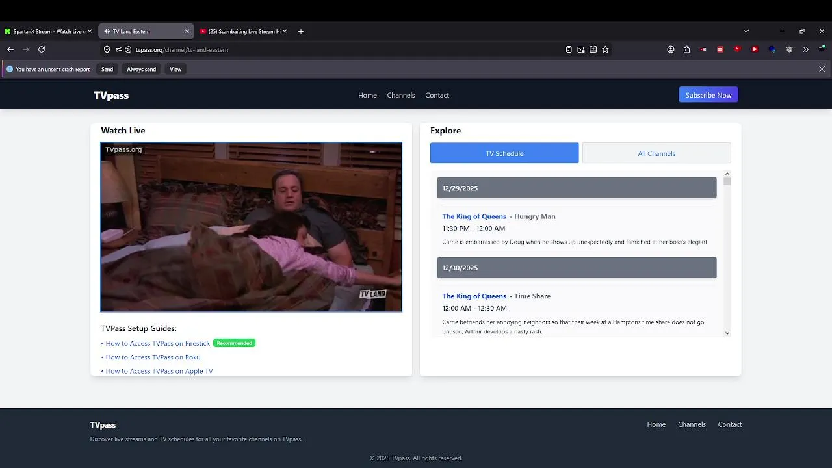832x468 pixels.
Task: Click the blocked autoplay icon in address bar
Action: point(128,49)
